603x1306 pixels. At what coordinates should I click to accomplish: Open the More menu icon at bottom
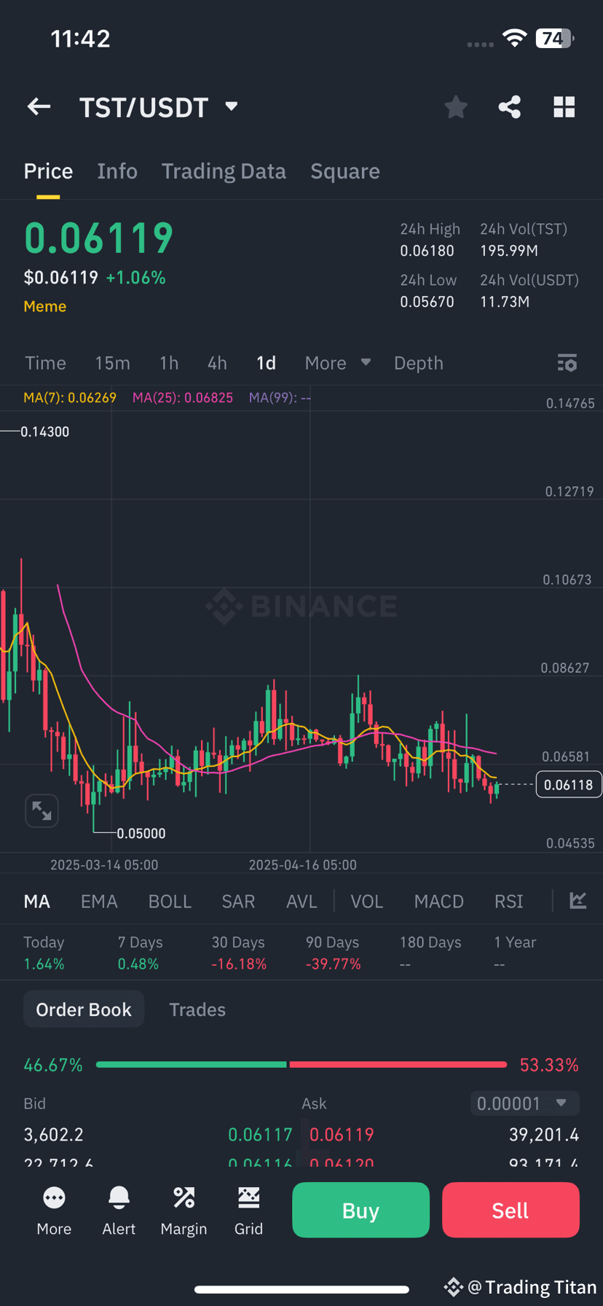click(54, 1211)
